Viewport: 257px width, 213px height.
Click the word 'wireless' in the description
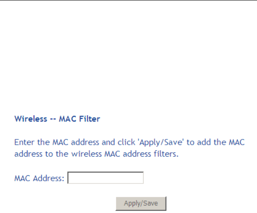86,154
